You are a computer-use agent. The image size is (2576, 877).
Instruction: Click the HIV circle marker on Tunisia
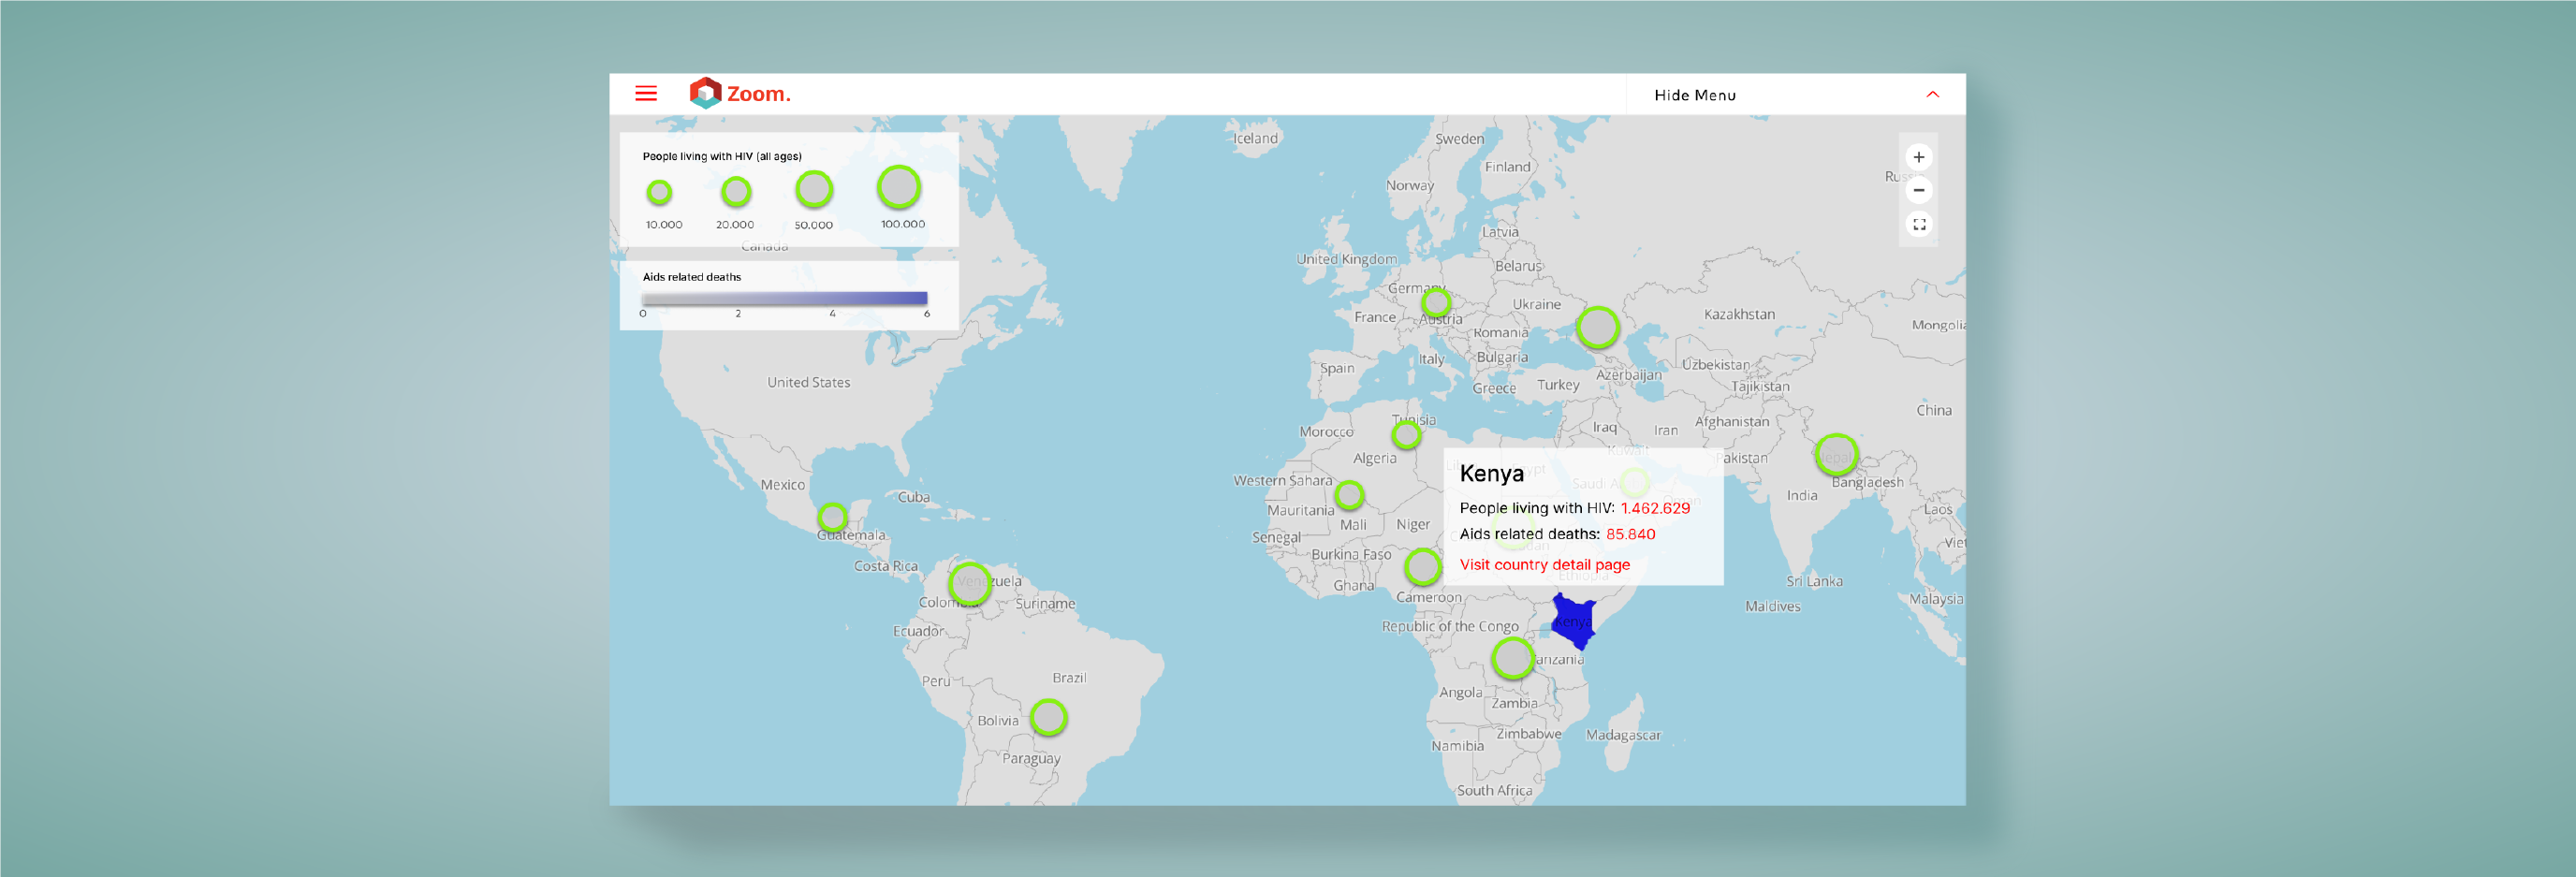[1406, 435]
